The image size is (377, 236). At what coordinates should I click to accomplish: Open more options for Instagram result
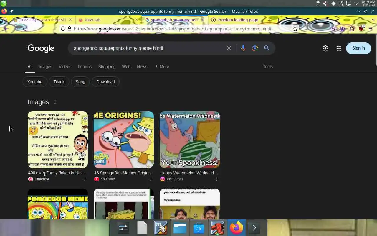(217, 179)
